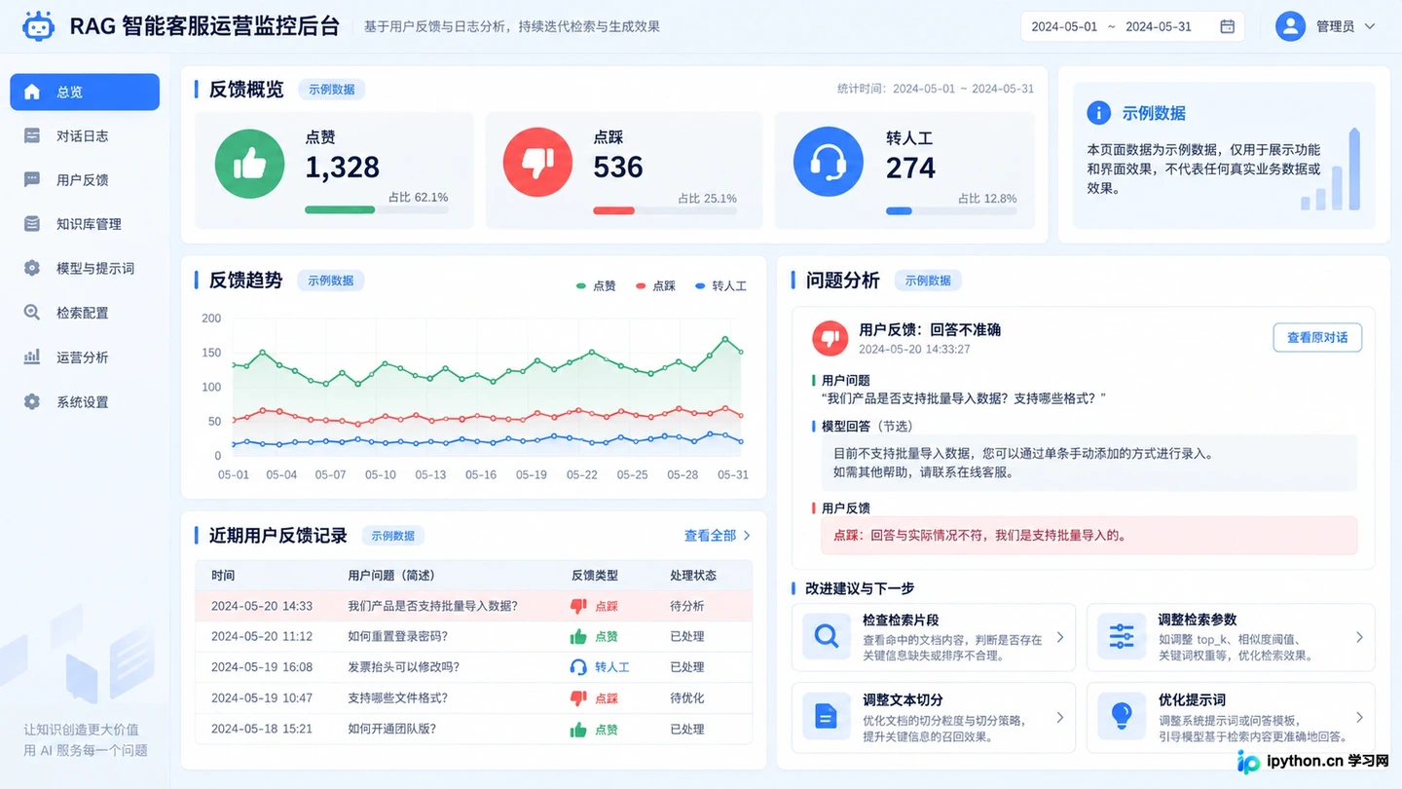The width and height of the screenshot is (1402, 789).
Task: Click the 检索配置 magnifier icon
Action: click(32, 313)
